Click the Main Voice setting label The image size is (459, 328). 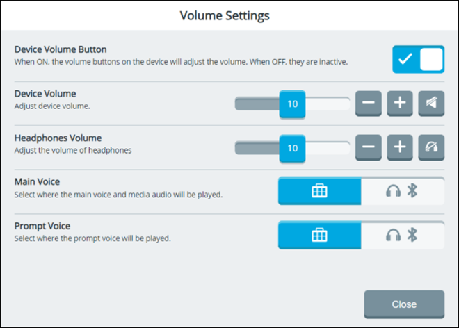(37, 181)
